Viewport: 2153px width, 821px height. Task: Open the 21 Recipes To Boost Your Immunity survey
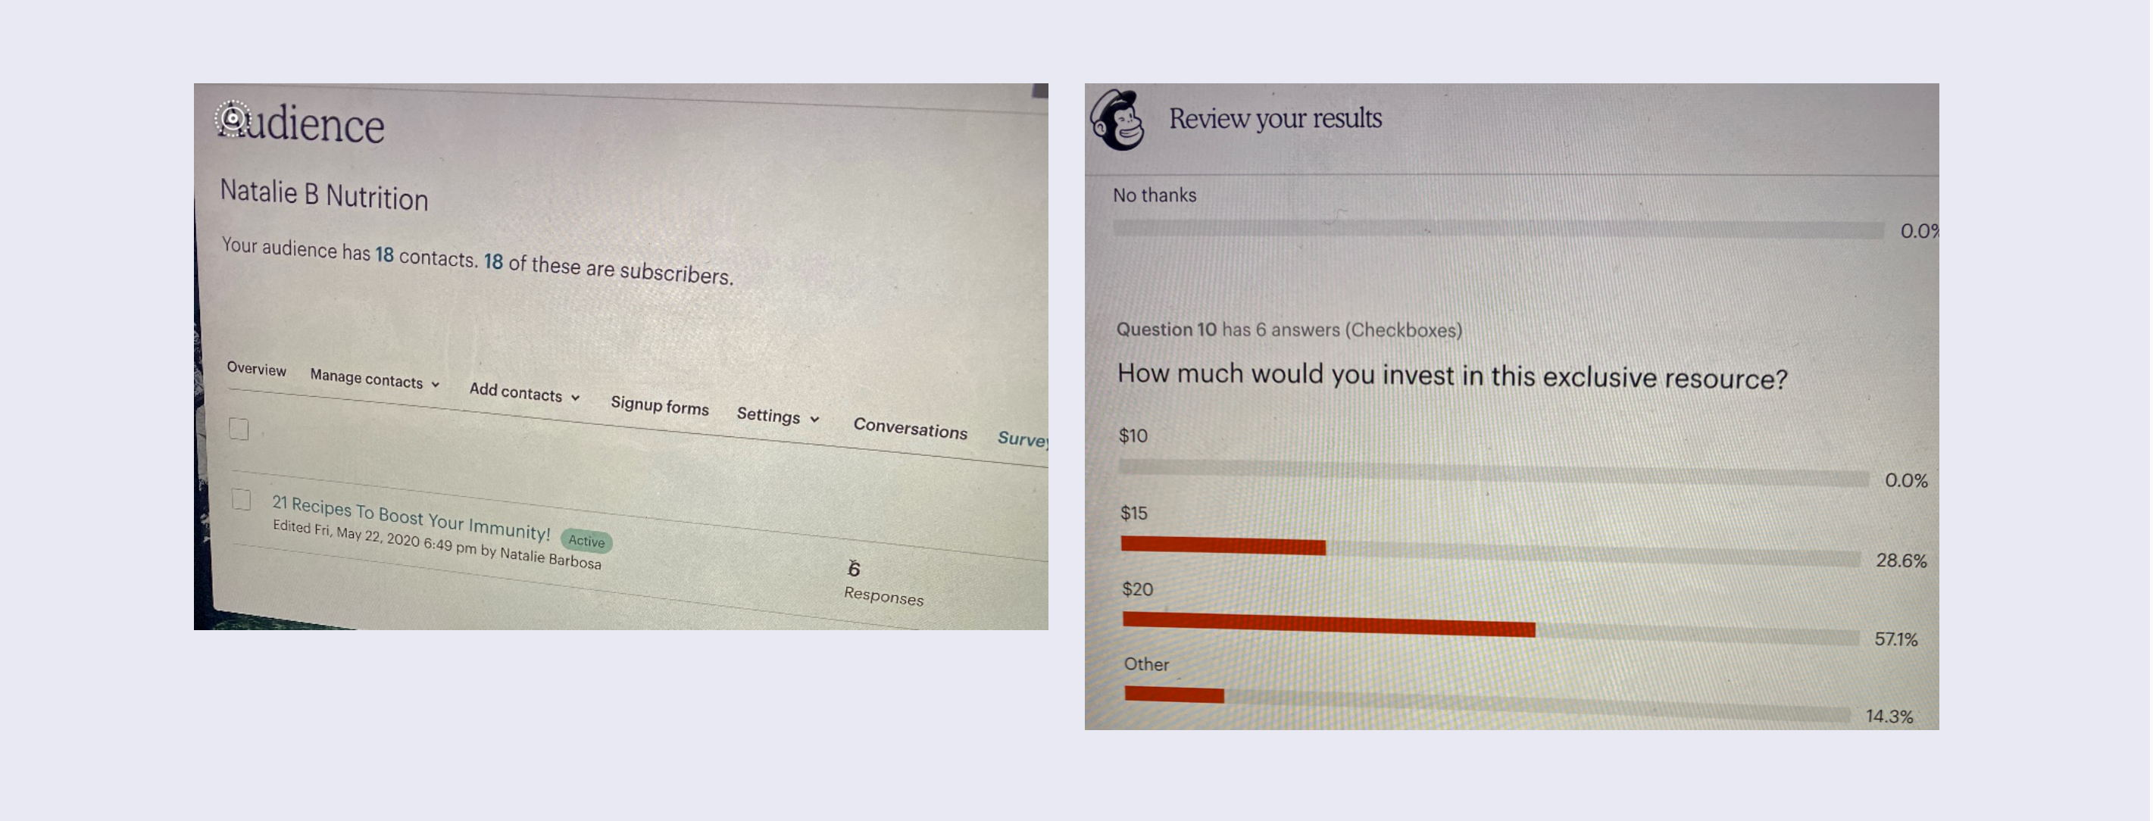411,517
